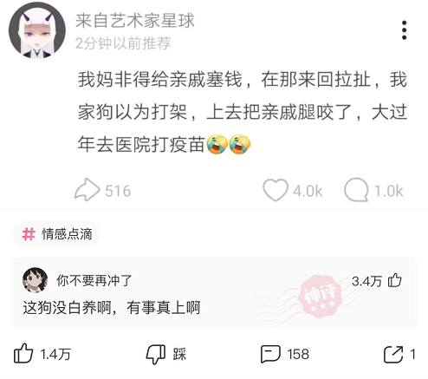Screen dimensions: 428x379
Task: Tap the thumbs-down 踩 icon
Action: (x=155, y=354)
